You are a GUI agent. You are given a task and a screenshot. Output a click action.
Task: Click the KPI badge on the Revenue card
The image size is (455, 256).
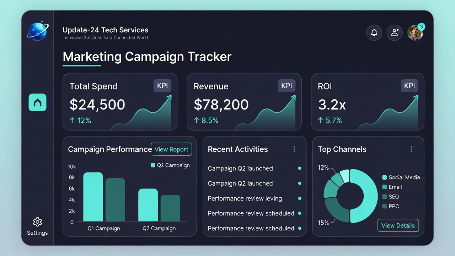point(287,85)
